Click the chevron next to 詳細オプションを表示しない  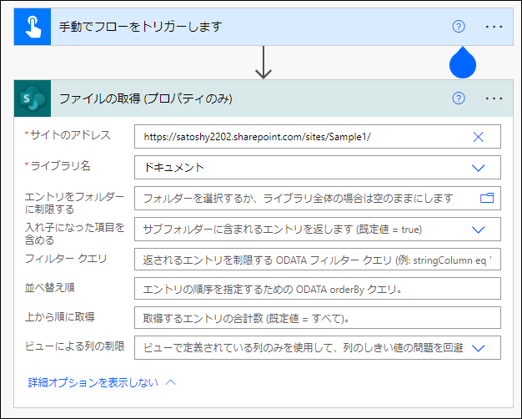[x=171, y=382]
